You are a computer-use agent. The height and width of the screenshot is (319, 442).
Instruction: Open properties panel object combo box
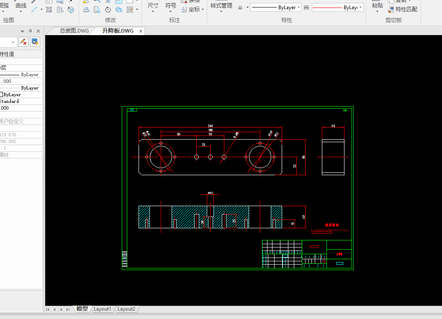click(8, 42)
